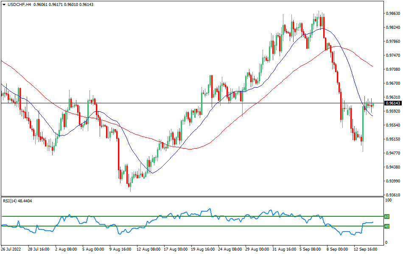Click the 0.93610 price axis label
The width and height of the screenshot is (403, 254).
pos(393,195)
